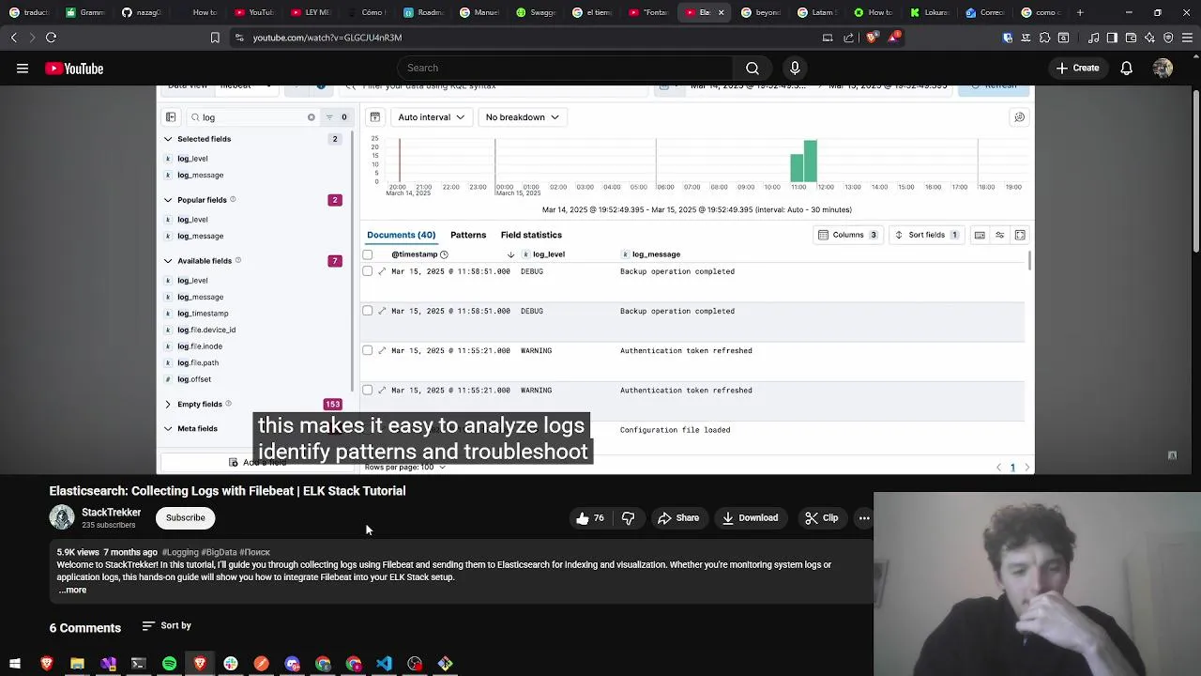Open Brave Rewards triangle icon

coord(893,38)
